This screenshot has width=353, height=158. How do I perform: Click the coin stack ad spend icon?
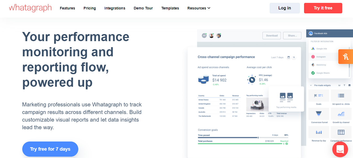[203, 80]
